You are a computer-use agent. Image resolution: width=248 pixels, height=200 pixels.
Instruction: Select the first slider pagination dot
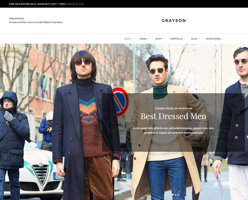coord(173,195)
